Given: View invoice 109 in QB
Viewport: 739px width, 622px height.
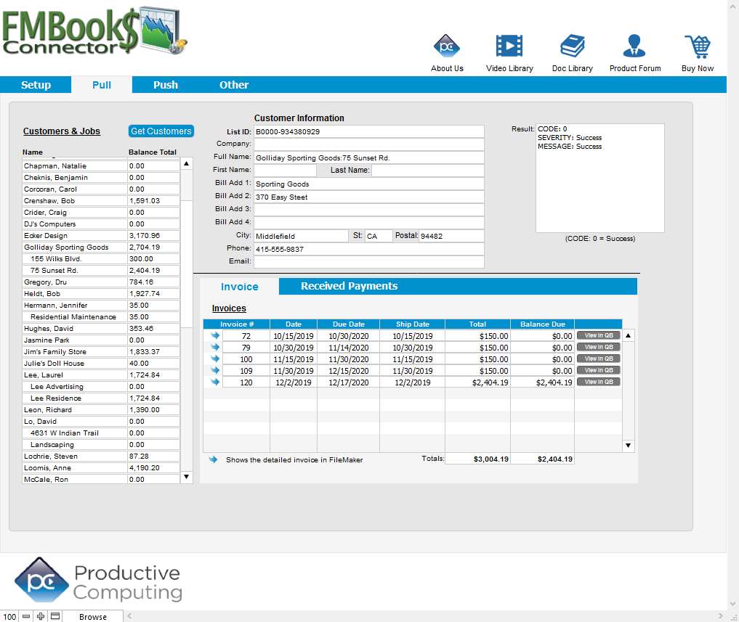Looking at the screenshot, I should click(599, 371).
